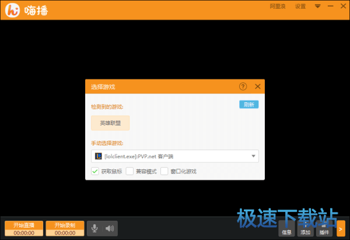Start live stream with 开始直播
Image resolution: width=350 pixels, height=240 pixels.
[24, 228]
